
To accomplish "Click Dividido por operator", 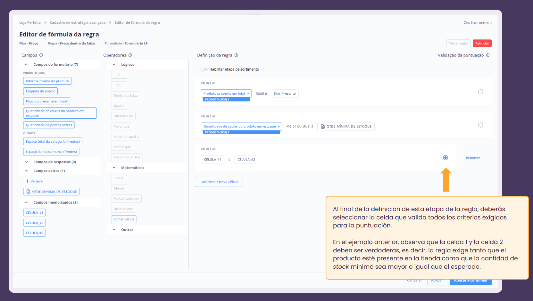I will 123,209.
